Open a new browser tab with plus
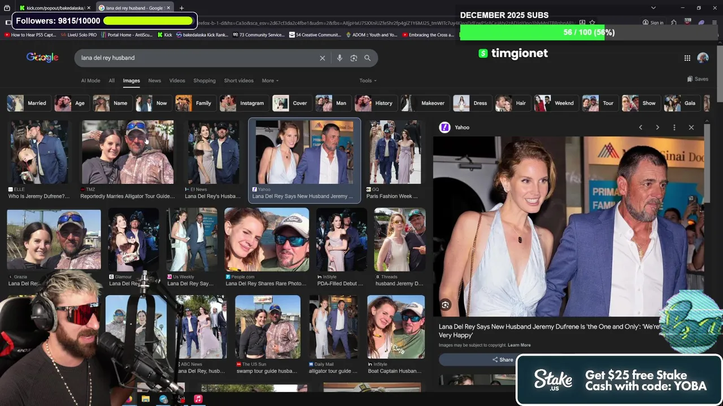Screen dimensions: 723x406 [181, 8]
